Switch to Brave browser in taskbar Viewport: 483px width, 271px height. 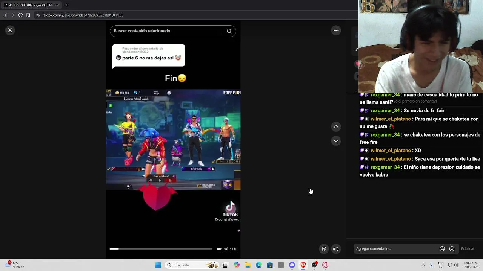coord(303,265)
